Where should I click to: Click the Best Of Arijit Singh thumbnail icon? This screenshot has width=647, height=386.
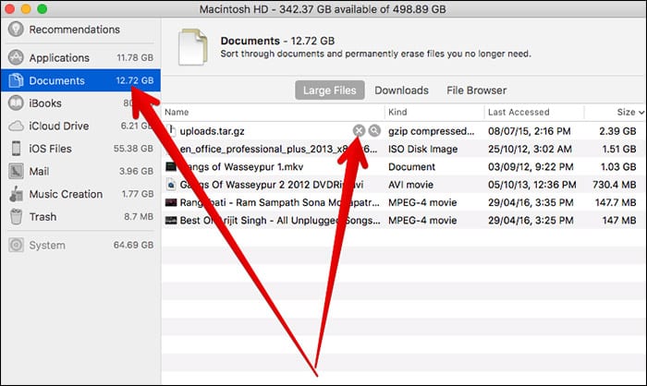[171, 220]
